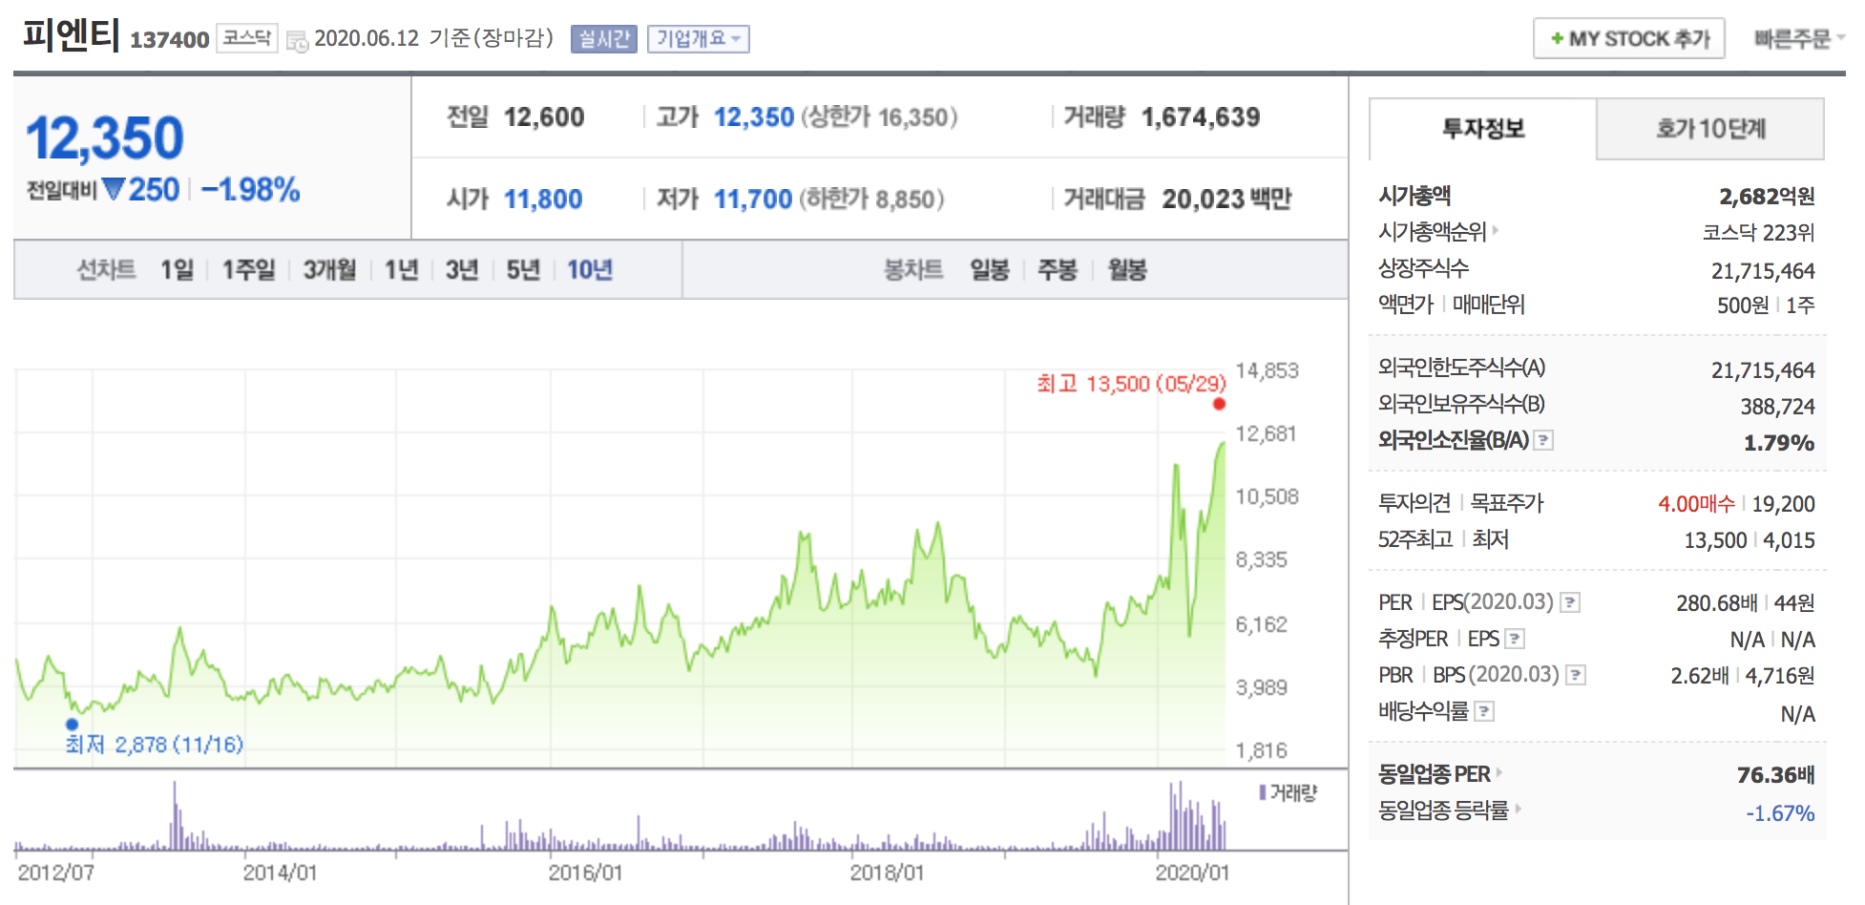Click the 시가 value 11,800
This screenshot has width=1865, height=905.
click(543, 200)
